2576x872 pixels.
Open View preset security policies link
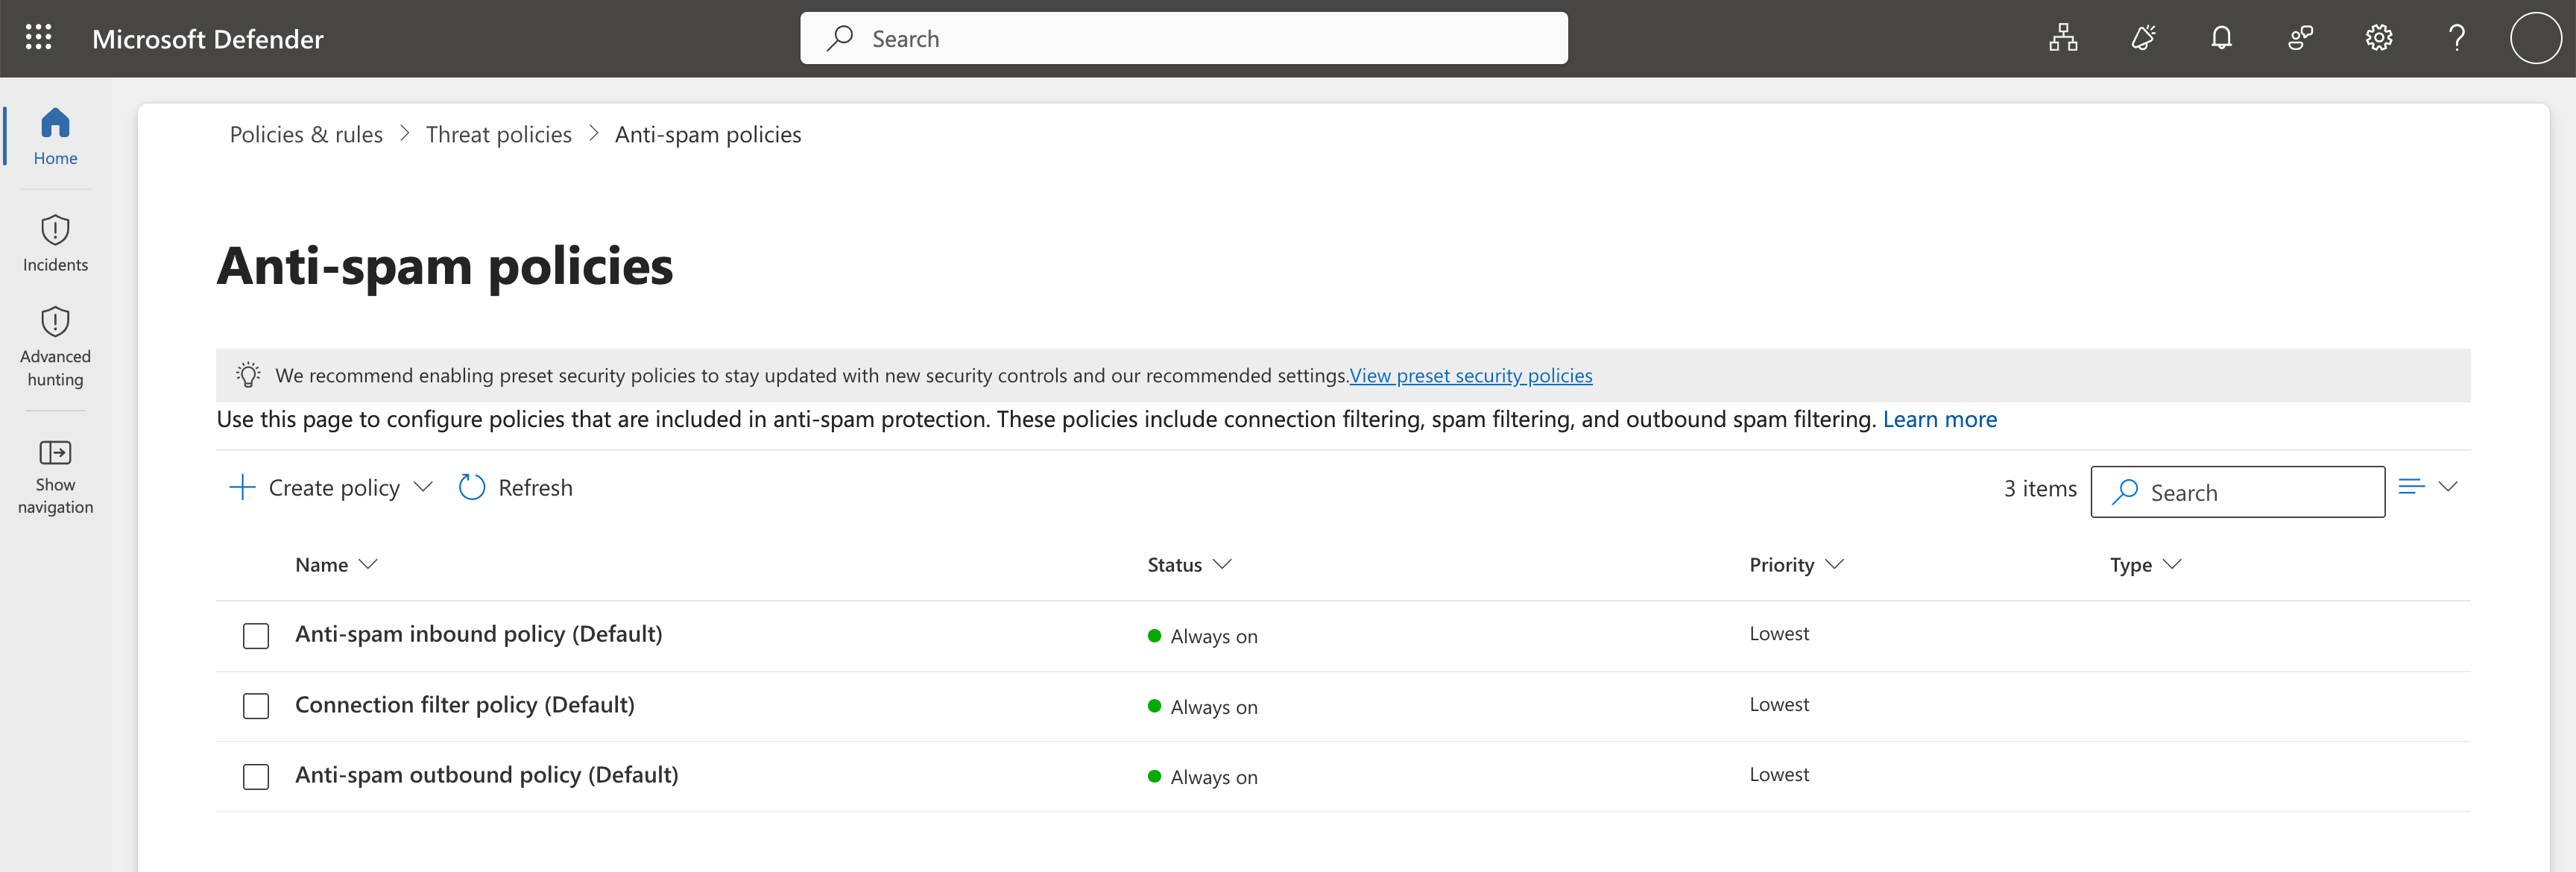pos(1470,375)
